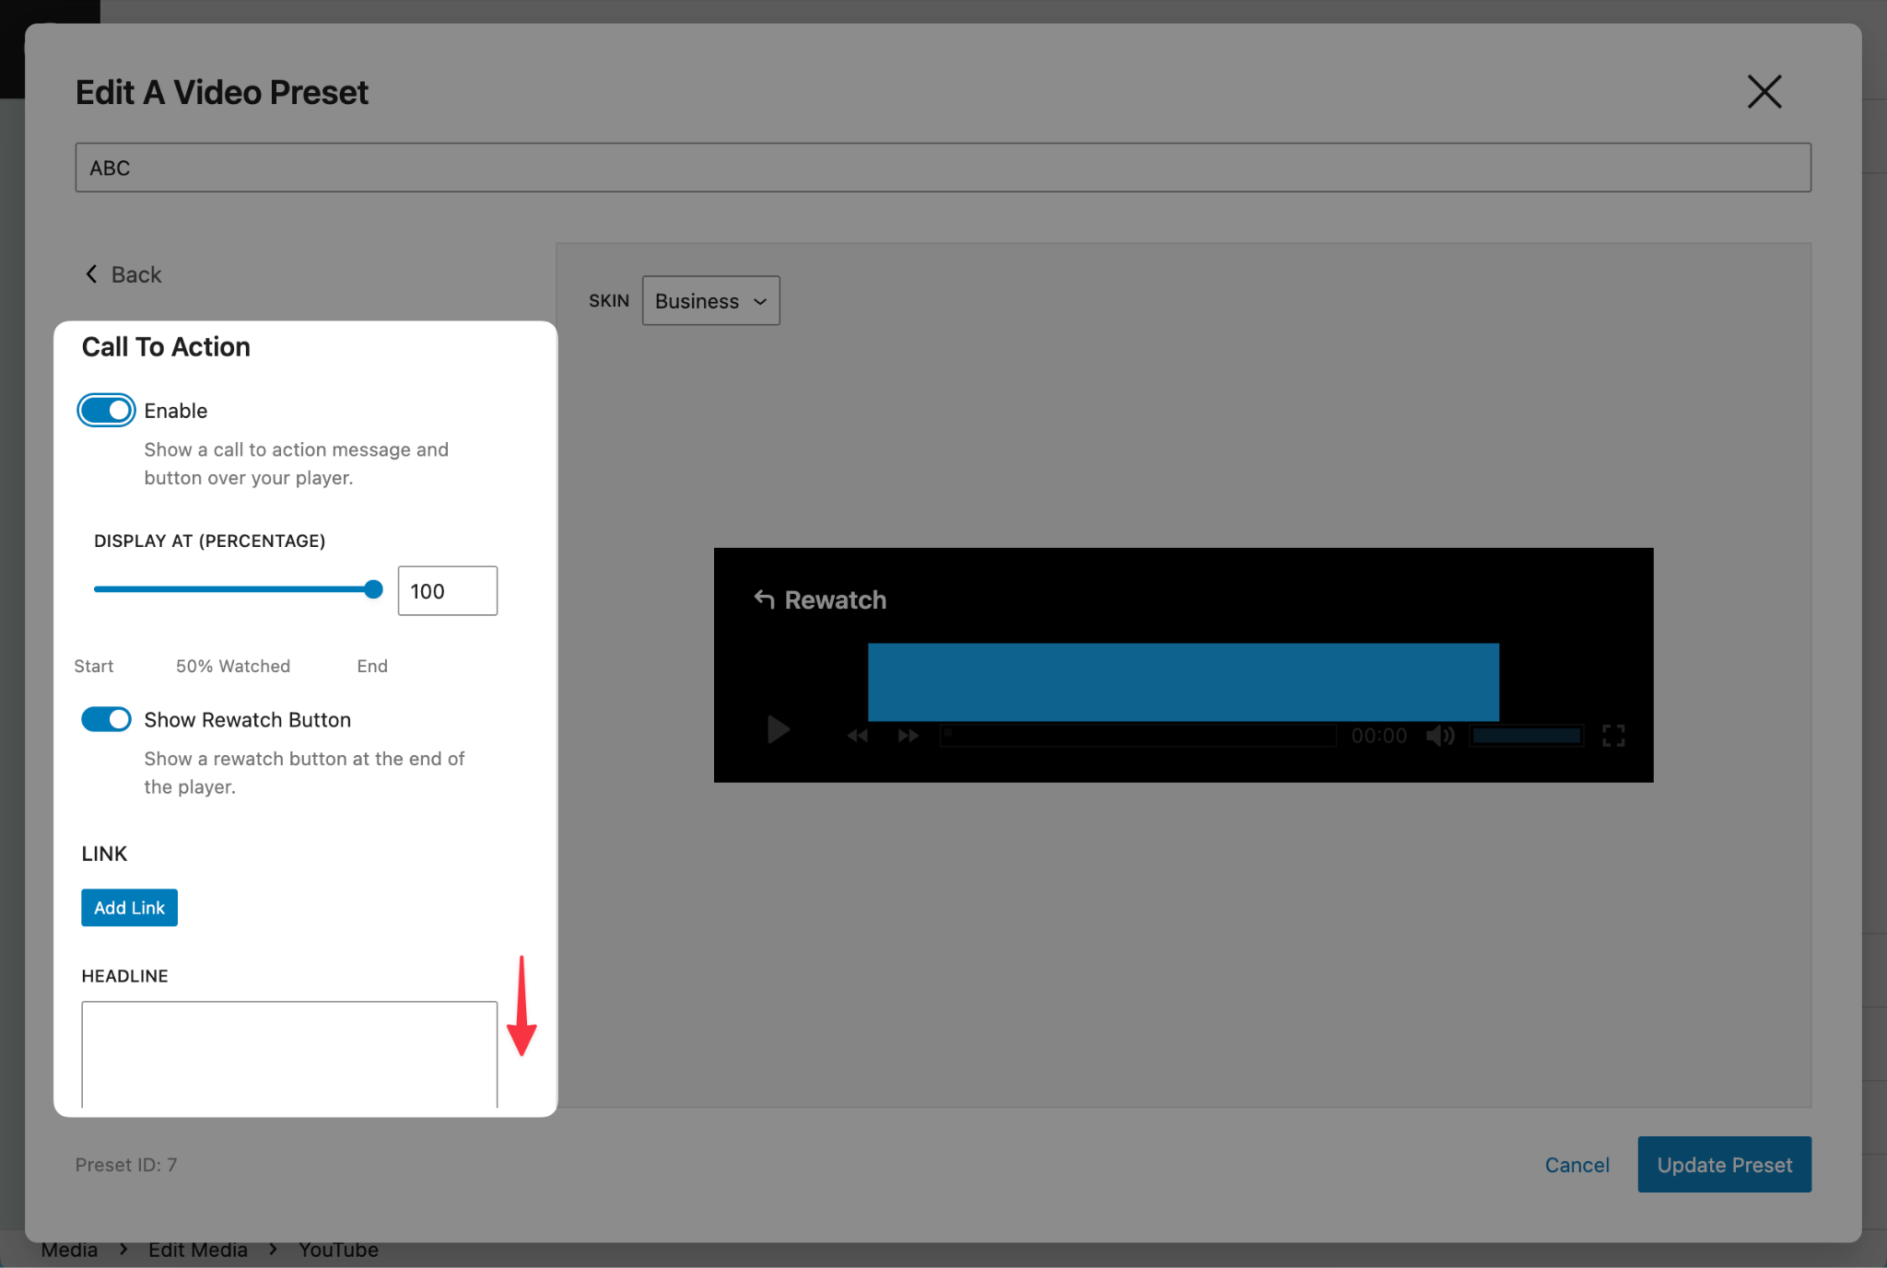Close the Edit A Video Preset dialog
This screenshot has width=1887, height=1268.
pos(1764,91)
